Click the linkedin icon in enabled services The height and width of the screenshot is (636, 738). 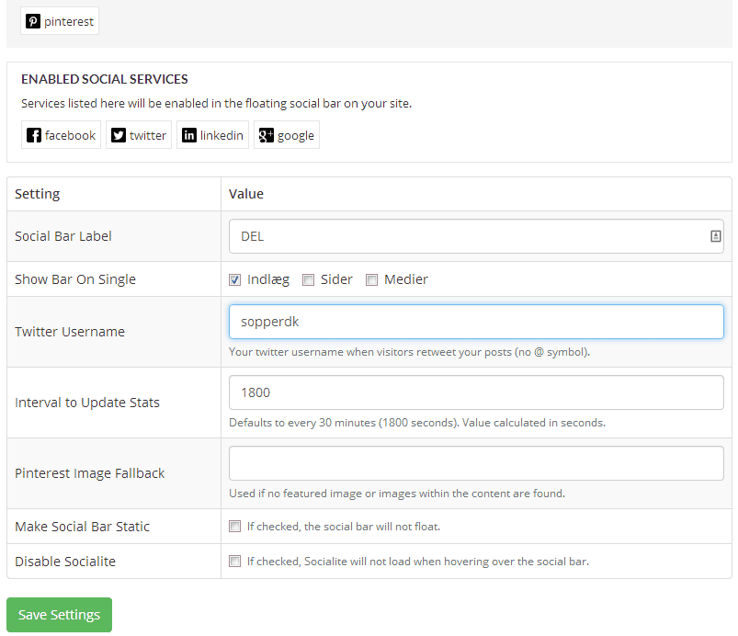(x=188, y=135)
